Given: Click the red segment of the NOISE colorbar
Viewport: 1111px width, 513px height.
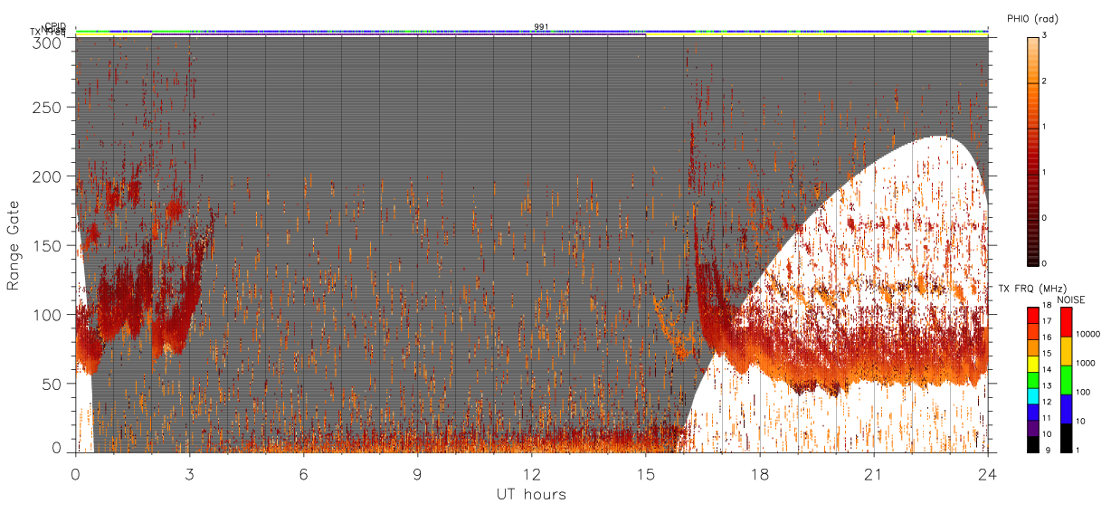Looking at the screenshot, I should (1065, 322).
